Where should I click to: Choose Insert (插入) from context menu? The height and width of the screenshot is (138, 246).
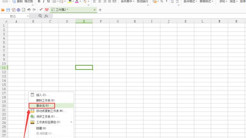[51, 95]
